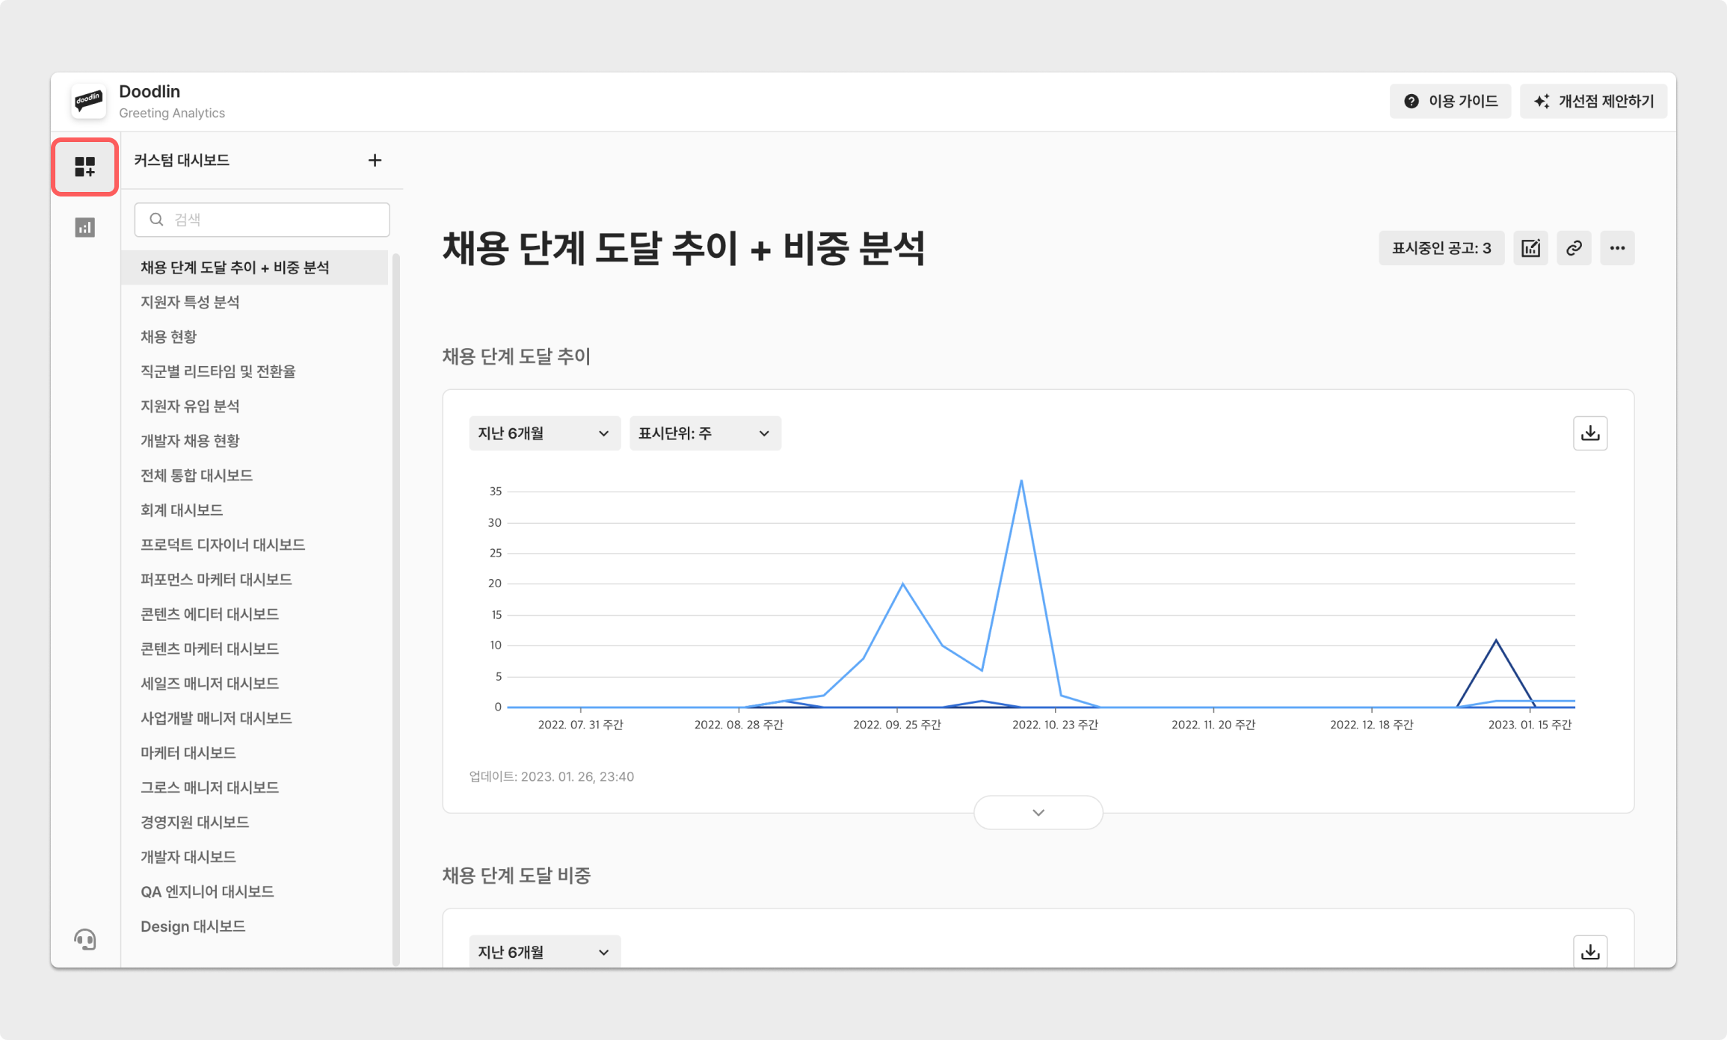The image size is (1727, 1040).
Task: Click the edit chart icon in header
Action: pyautogui.click(x=1530, y=248)
